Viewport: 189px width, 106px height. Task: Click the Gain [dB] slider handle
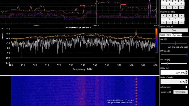click(x=175, y=43)
